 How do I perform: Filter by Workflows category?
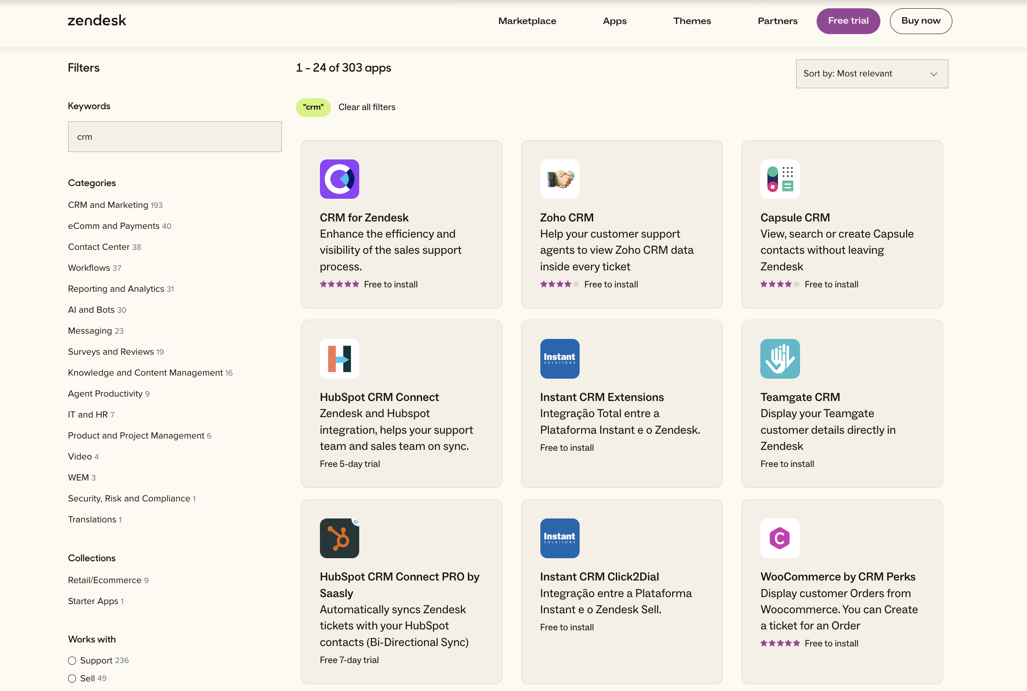click(x=94, y=268)
